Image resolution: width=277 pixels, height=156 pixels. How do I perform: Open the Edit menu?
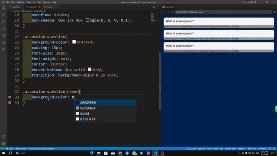(13, 2)
